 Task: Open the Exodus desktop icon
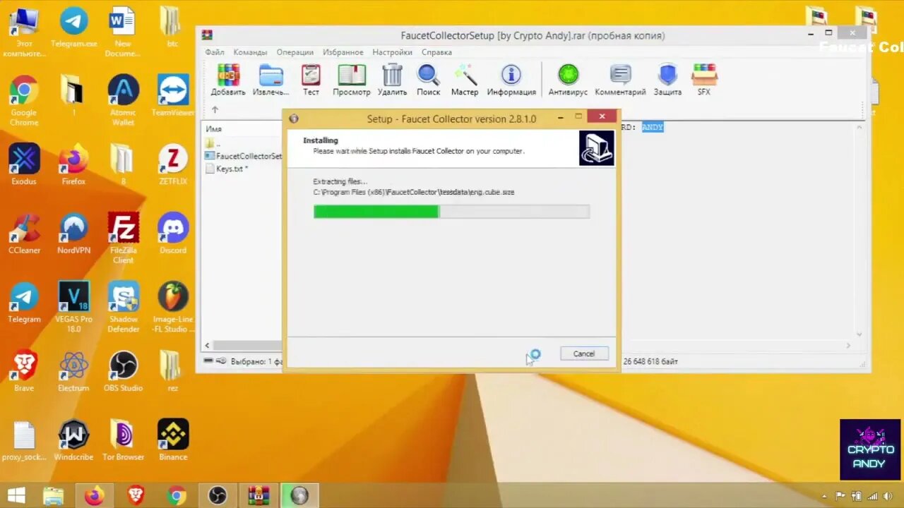pos(24,165)
